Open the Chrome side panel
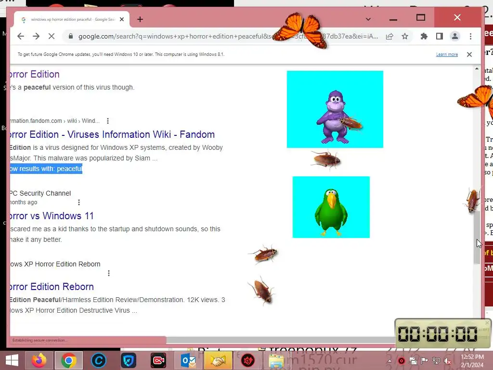Screen dimensions: 493x370 pyautogui.click(x=440, y=36)
